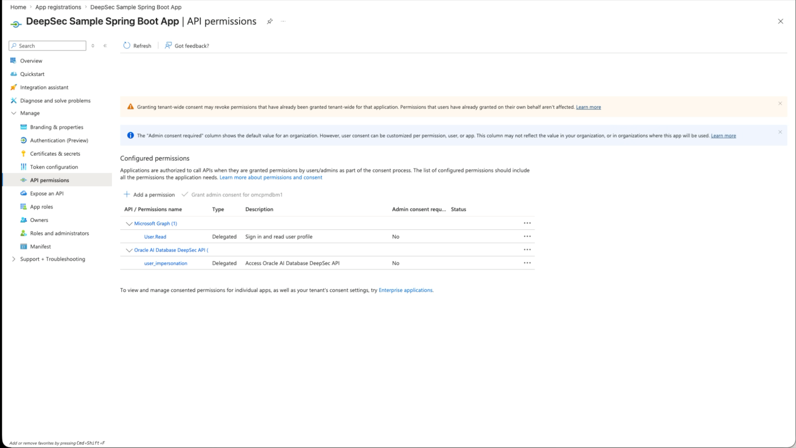
Task: Click 'Access Oracle AI Database DeepSec API' description
Action: 292,263
